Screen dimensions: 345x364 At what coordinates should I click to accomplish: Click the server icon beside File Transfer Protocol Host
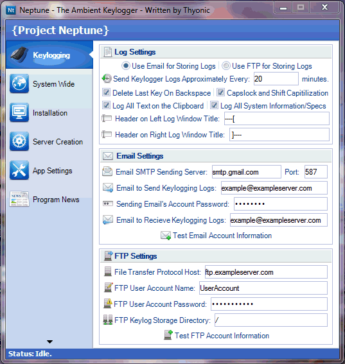[107, 272]
